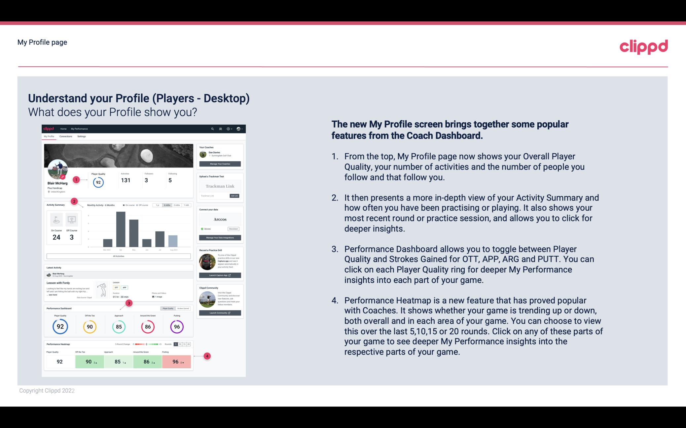Image resolution: width=686 pixels, height=428 pixels.
Task: Select the search icon in the nav bar
Action: pyautogui.click(x=212, y=129)
